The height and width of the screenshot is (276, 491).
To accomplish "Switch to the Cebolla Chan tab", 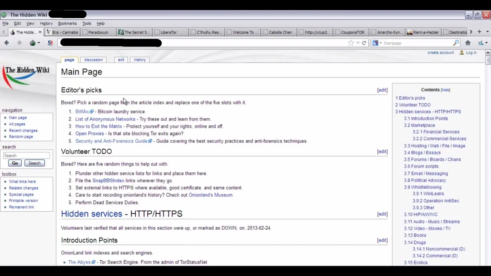I will tap(279, 32).
